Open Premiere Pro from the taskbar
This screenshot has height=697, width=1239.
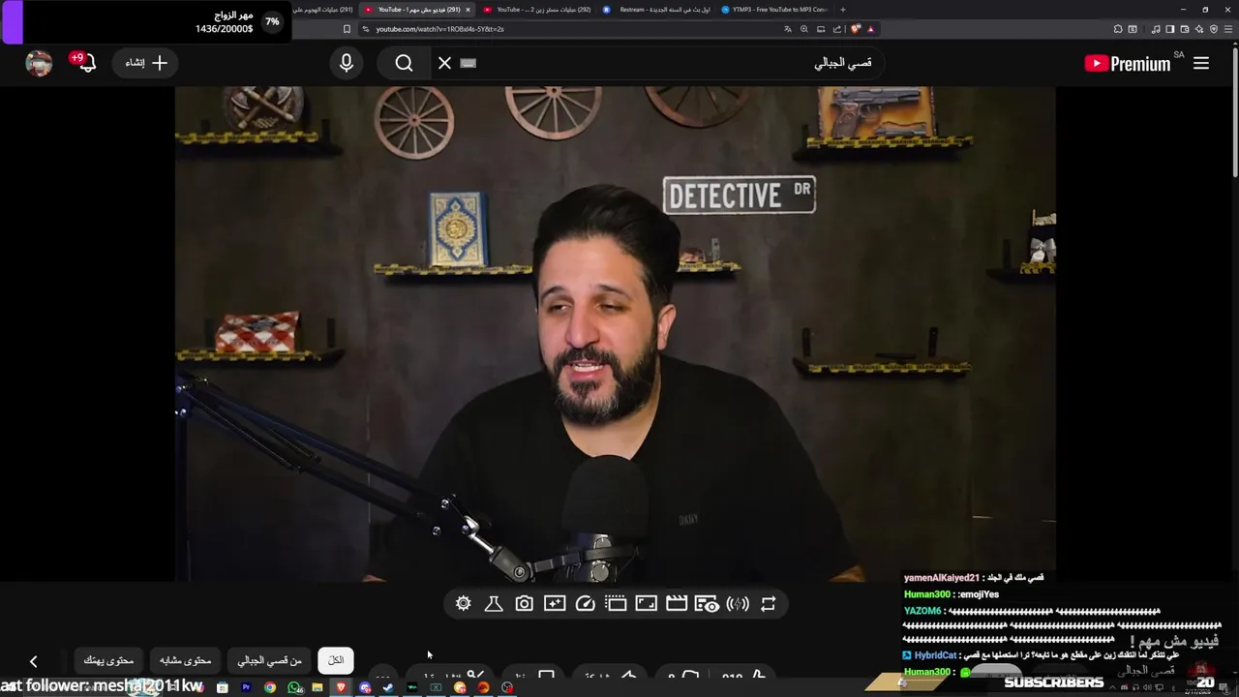pyautogui.click(x=246, y=687)
